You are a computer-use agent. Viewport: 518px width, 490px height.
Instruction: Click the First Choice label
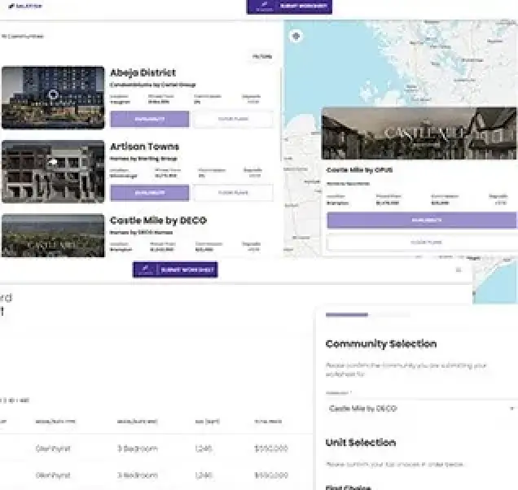click(348, 488)
